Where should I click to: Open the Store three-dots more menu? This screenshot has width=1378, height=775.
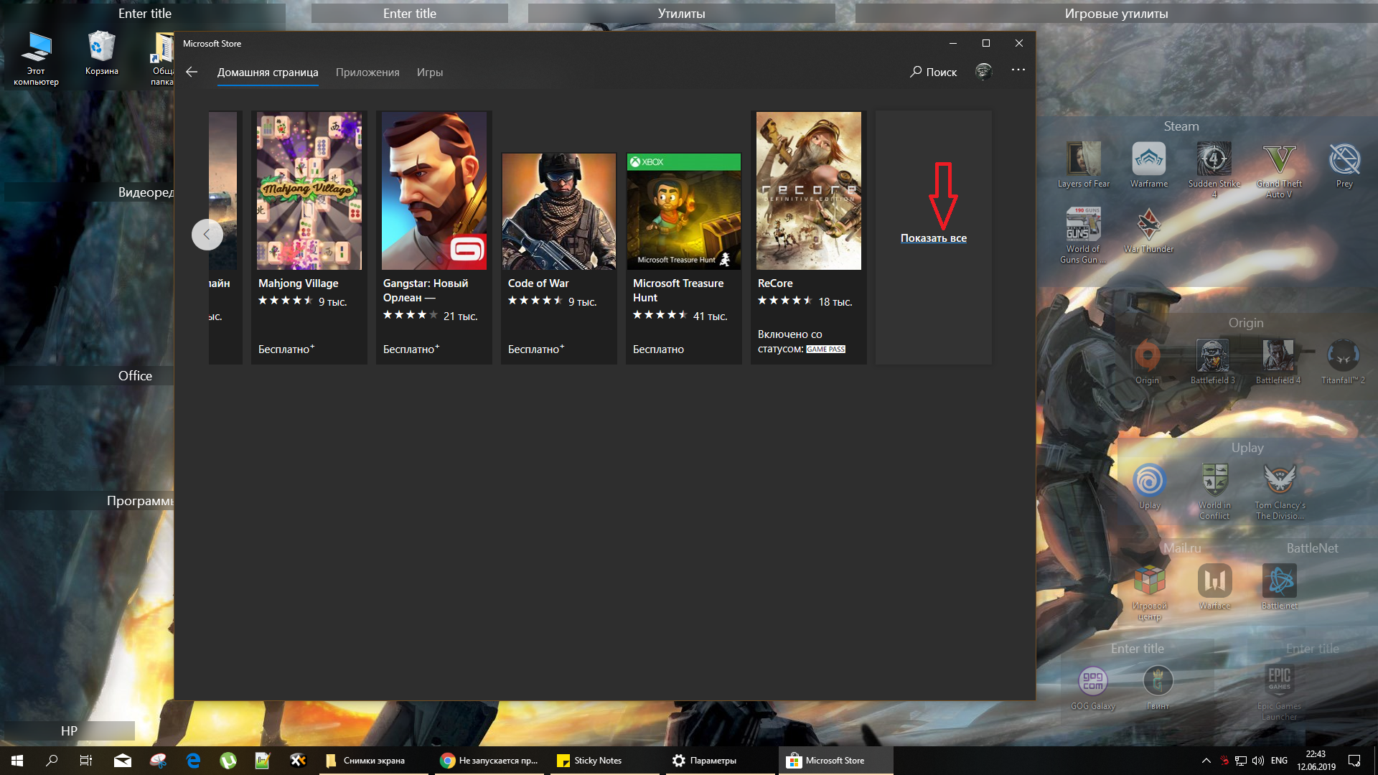tap(1018, 70)
